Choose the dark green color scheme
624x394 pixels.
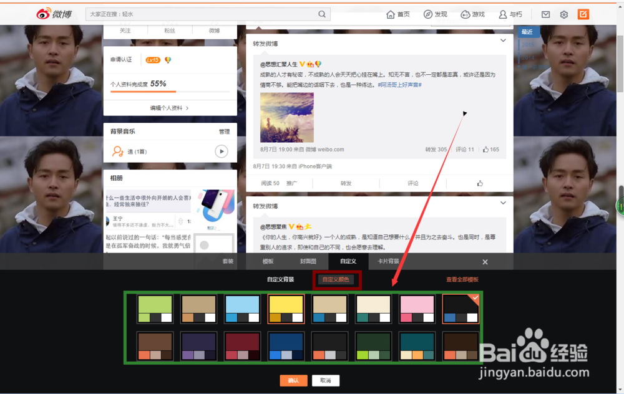point(373,346)
